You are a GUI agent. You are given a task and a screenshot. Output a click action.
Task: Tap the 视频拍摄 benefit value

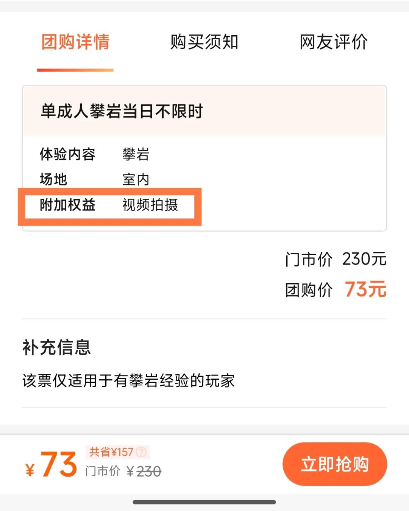150,205
